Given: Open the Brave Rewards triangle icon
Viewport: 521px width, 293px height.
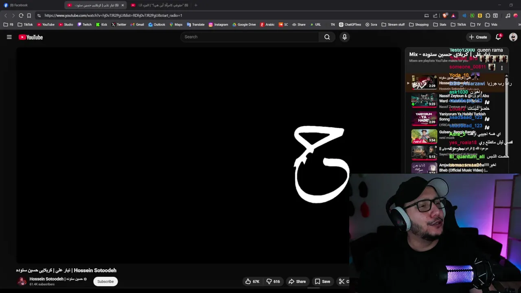Looking at the screenshot, I should click(453, 15).
